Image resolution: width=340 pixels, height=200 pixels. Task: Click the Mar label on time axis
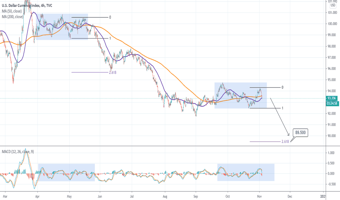click(5, 196)
